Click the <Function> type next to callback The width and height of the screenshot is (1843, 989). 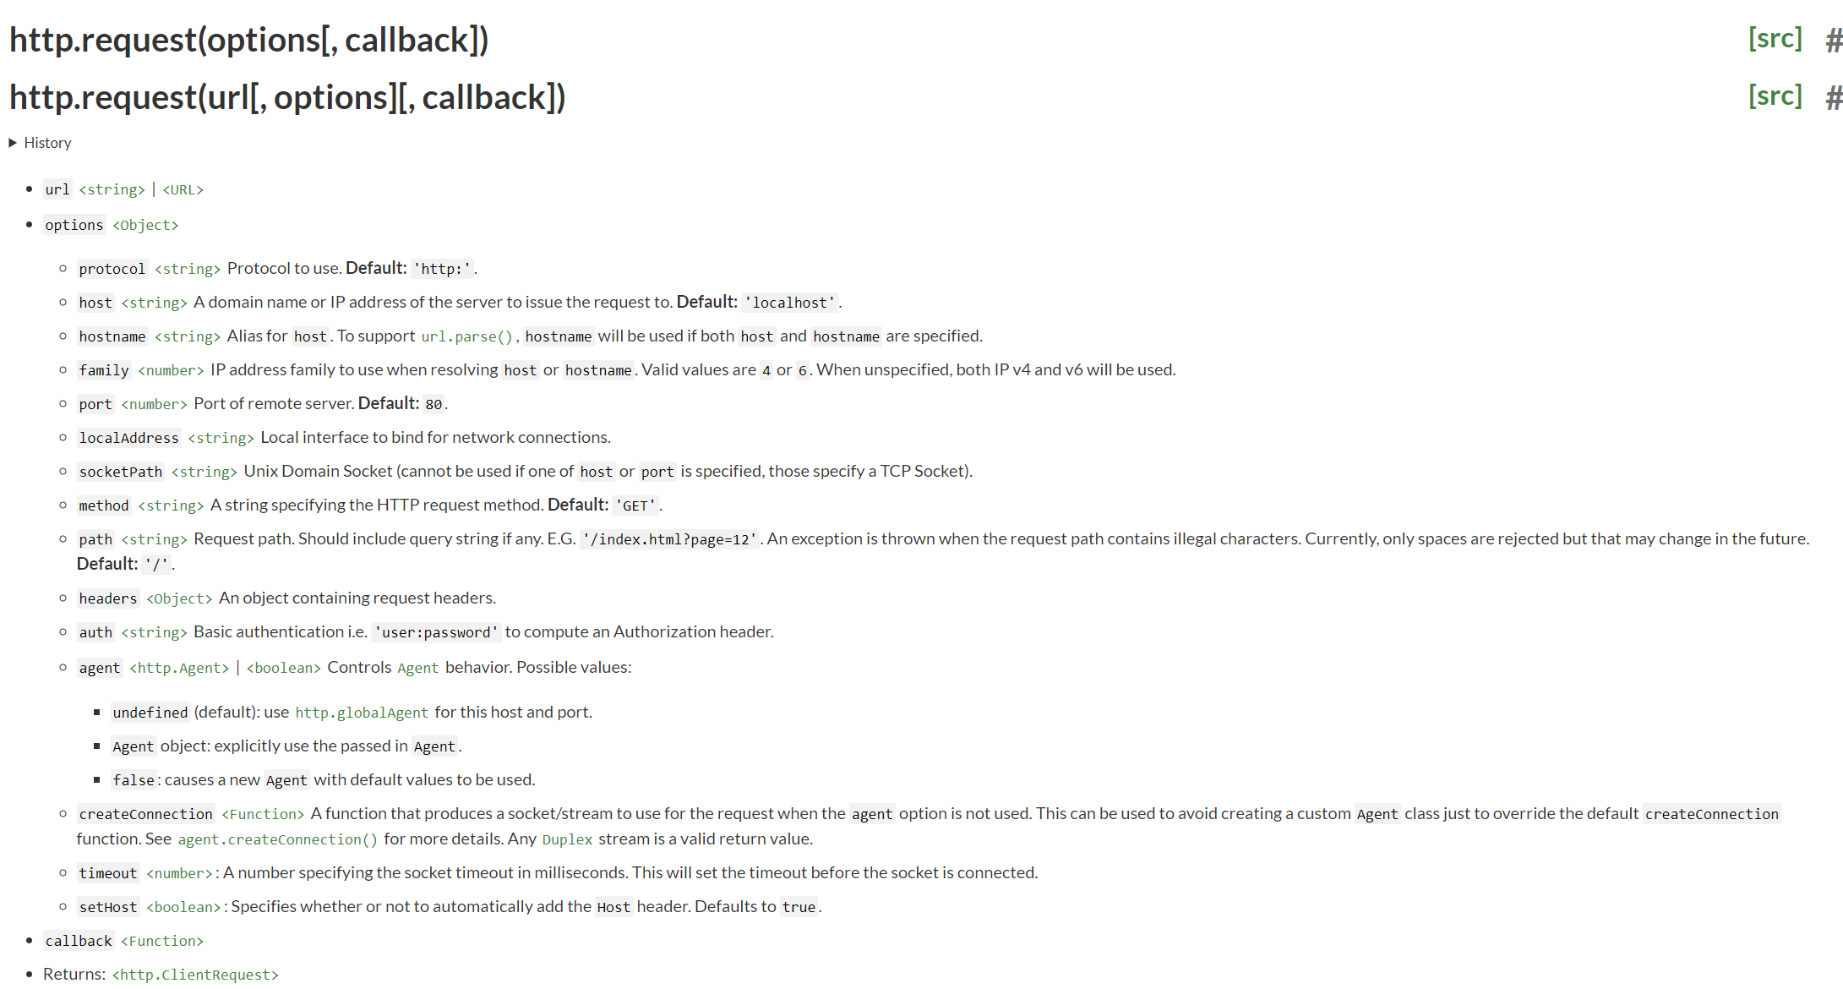click(162, 941)
